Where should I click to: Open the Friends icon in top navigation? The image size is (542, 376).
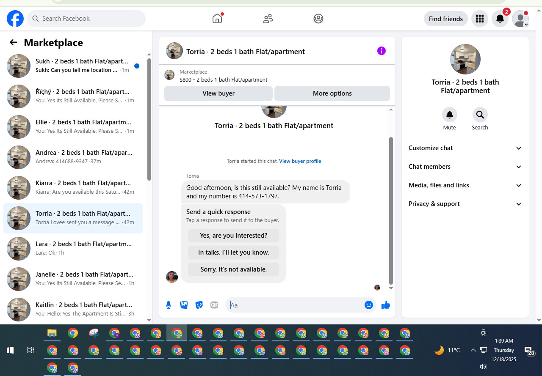268,19
